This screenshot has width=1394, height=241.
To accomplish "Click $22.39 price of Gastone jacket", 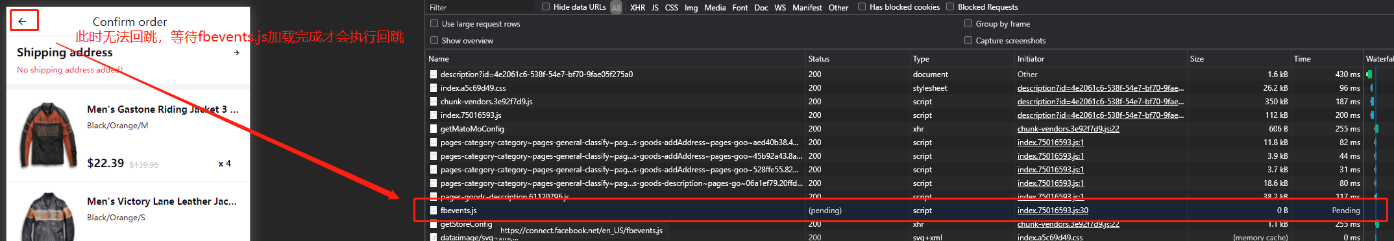I will [105, 163].
